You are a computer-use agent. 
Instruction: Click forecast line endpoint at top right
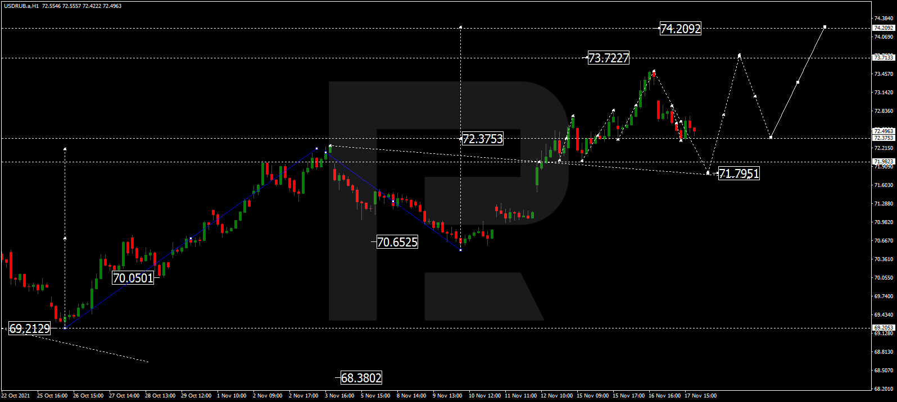tap(824, 27)
